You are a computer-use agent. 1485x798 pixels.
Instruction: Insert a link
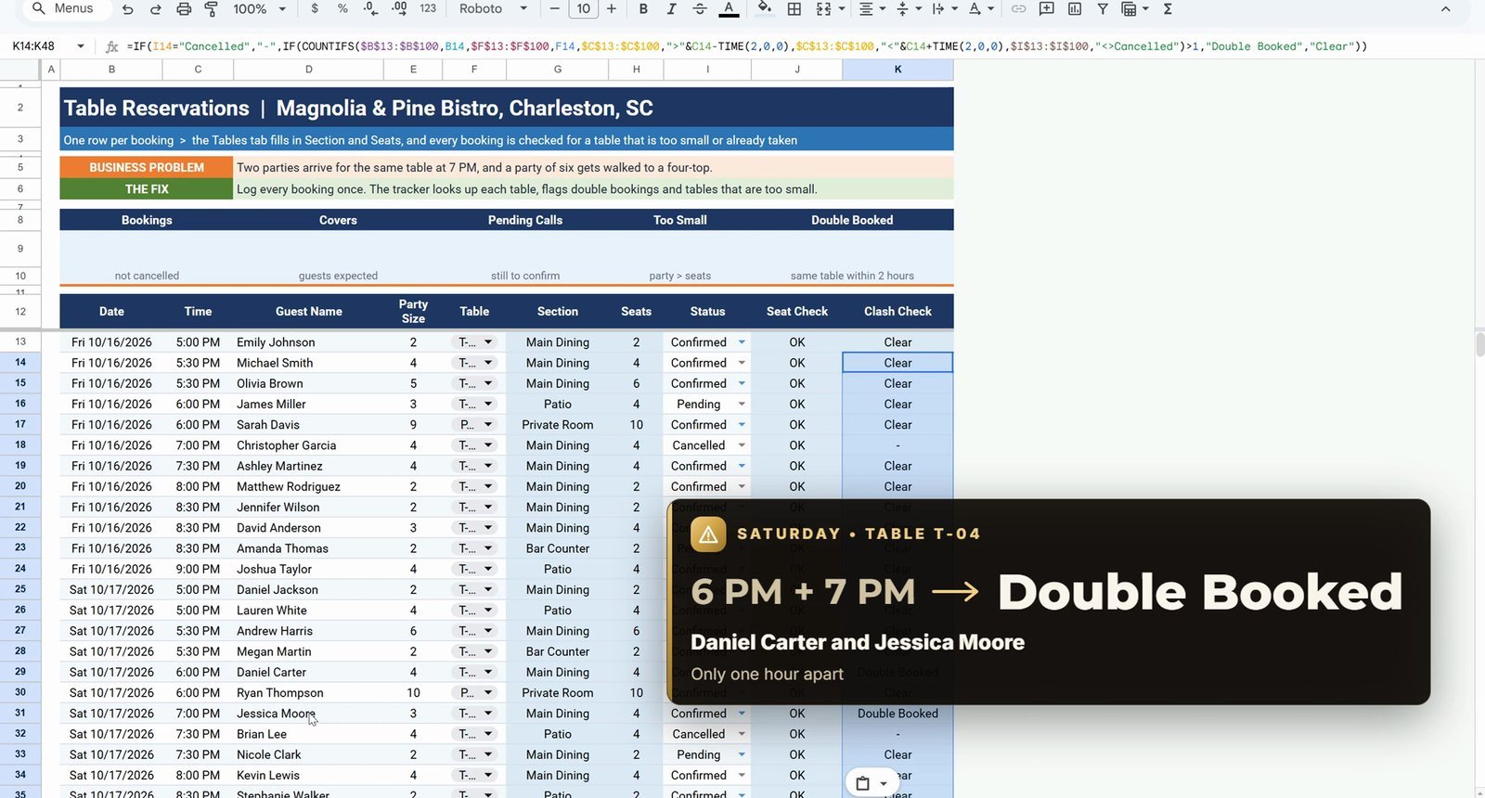[x=1018, y=9]
